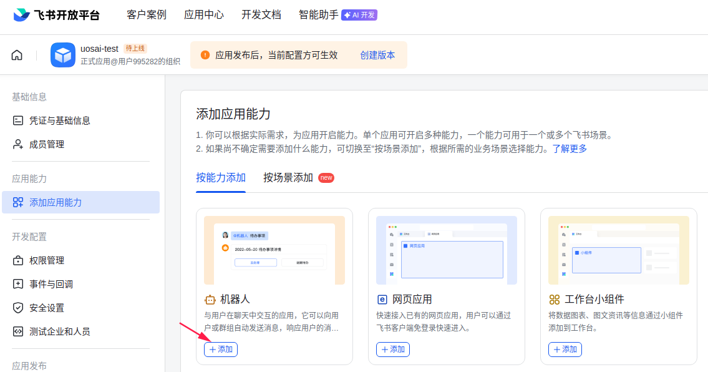
Task: Click the orange warning icon in banner
Action: pyautogui.click(x=205, y=55)
